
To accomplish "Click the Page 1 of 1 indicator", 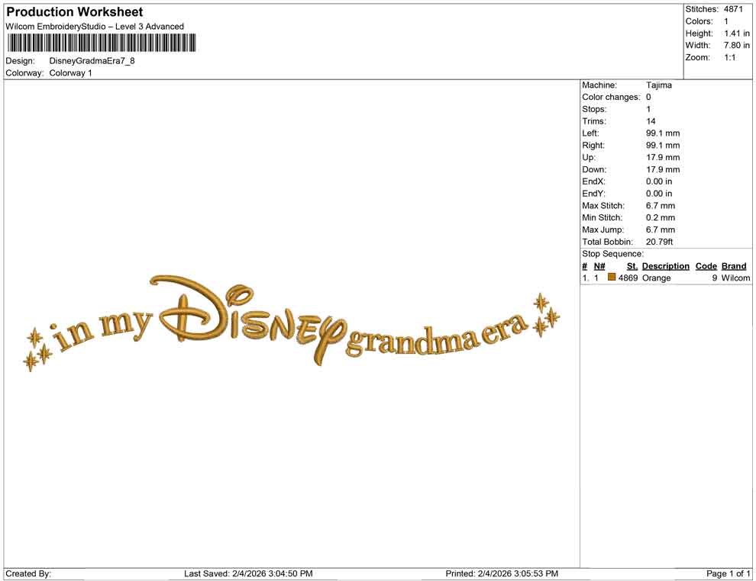I will point(727,573).
